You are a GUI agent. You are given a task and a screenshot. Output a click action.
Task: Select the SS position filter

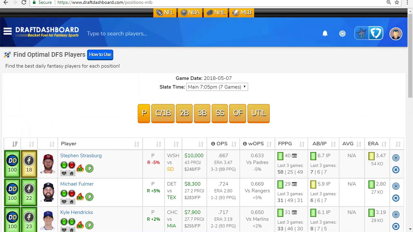(220, 113)
